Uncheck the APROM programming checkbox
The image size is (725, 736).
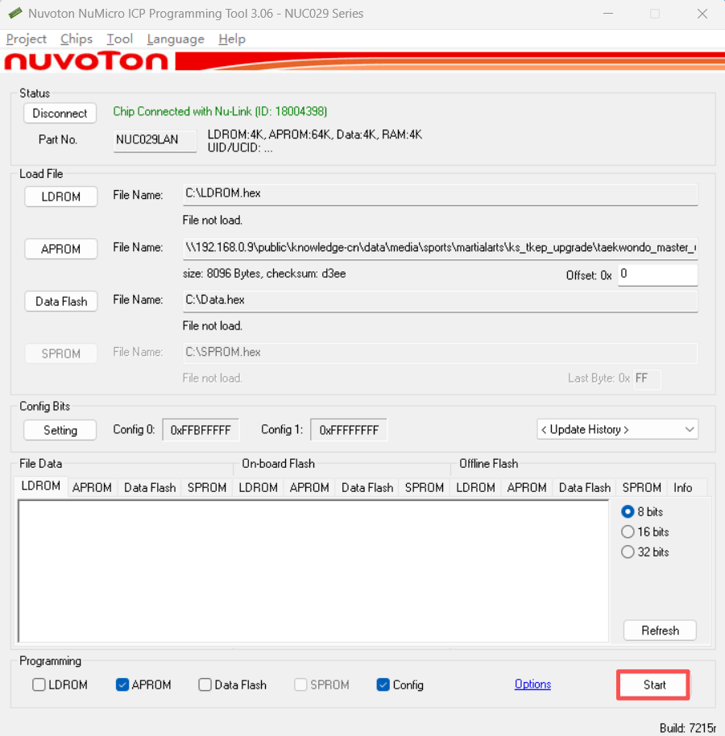(x=122, y=685)
